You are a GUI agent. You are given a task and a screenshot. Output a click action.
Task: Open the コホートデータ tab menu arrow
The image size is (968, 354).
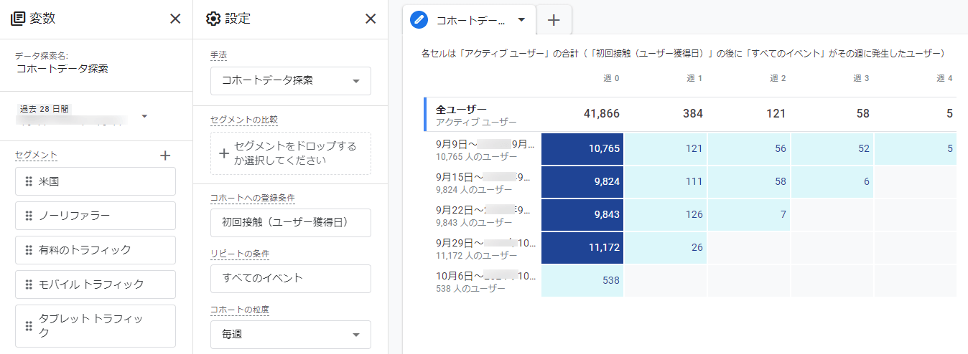[521, 20]
